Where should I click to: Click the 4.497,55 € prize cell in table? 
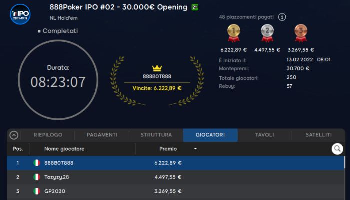tap(168, 177)
